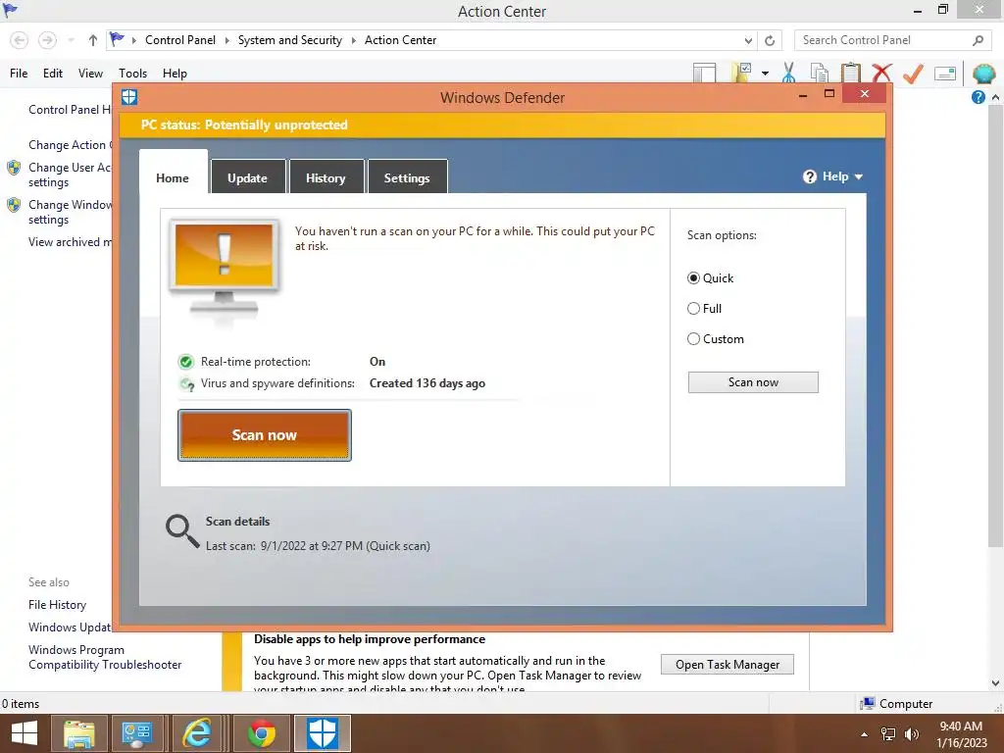
Task: Click the Search Control Panel field
Action: tap(893, 40)
